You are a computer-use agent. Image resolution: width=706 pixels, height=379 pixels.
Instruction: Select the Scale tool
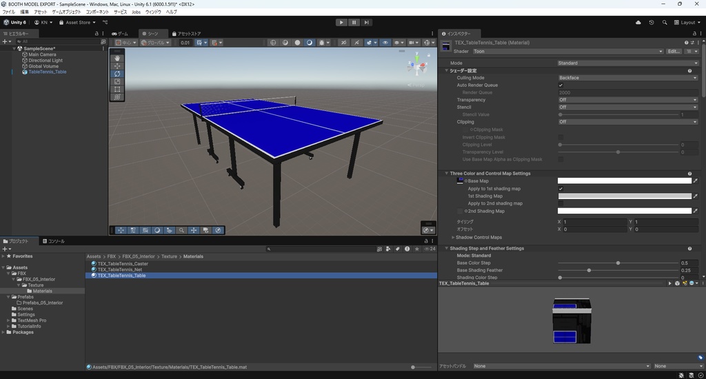coord(117,81)
